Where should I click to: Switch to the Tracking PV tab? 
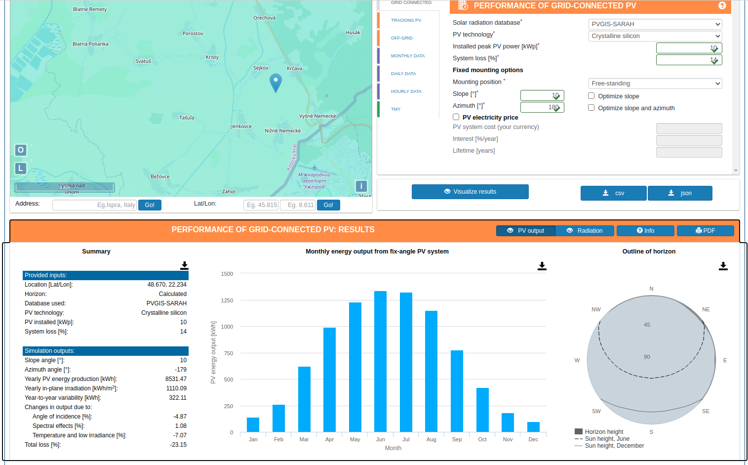tap(406, 20)
